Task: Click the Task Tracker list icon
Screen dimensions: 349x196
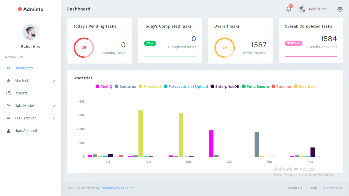Action: (x=8, y=118)
